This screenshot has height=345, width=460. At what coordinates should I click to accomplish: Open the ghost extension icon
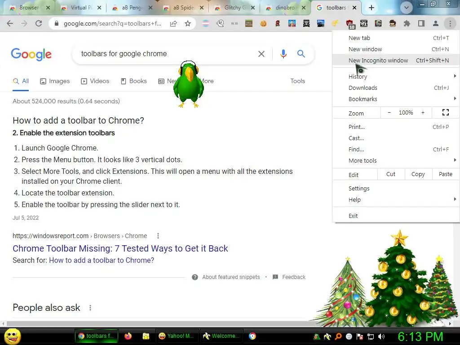click(220, 23)
